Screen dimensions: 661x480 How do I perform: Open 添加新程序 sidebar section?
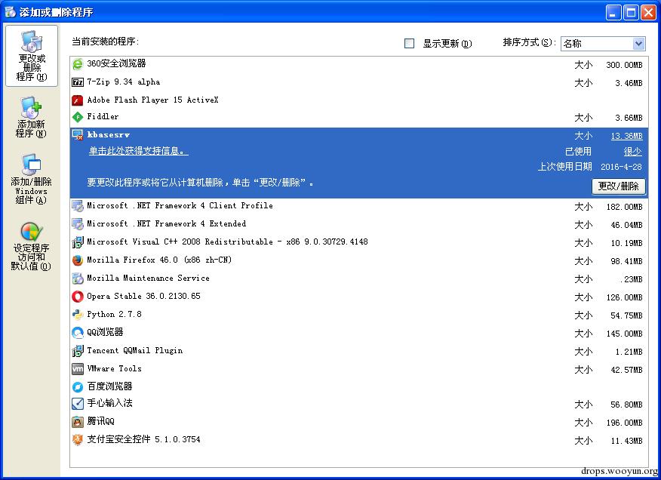[31, 117]
